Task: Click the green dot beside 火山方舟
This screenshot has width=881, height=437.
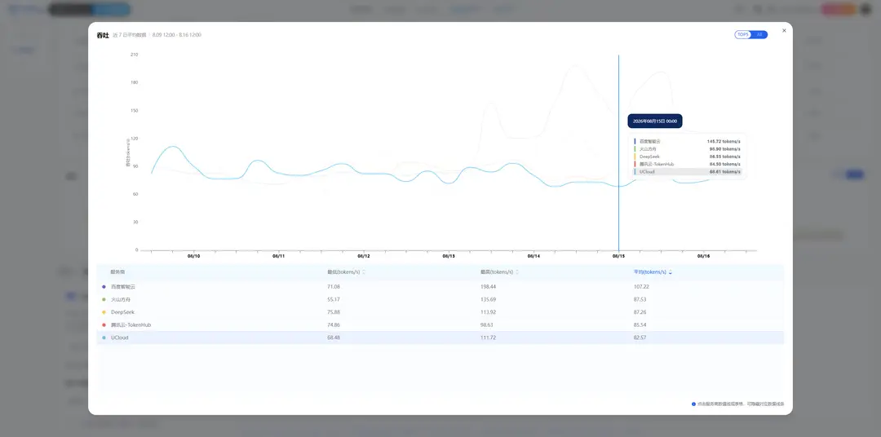Action: point(104,299)
